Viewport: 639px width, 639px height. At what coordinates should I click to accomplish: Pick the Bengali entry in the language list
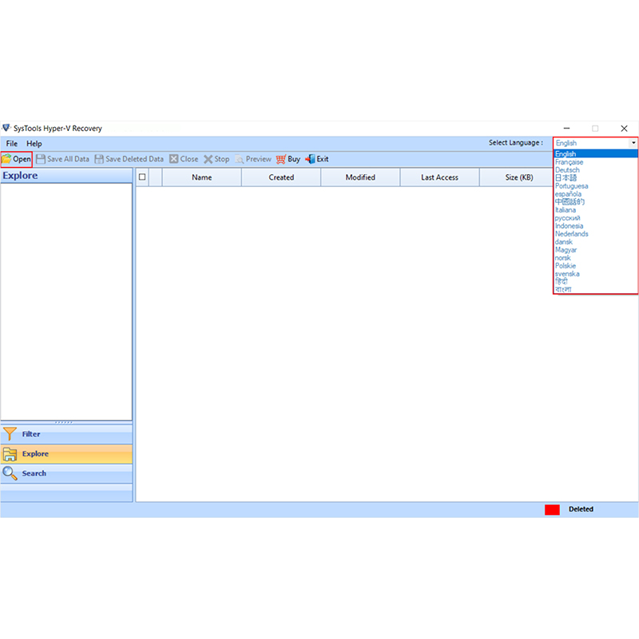pyautogui.click(x=596, y=289)
